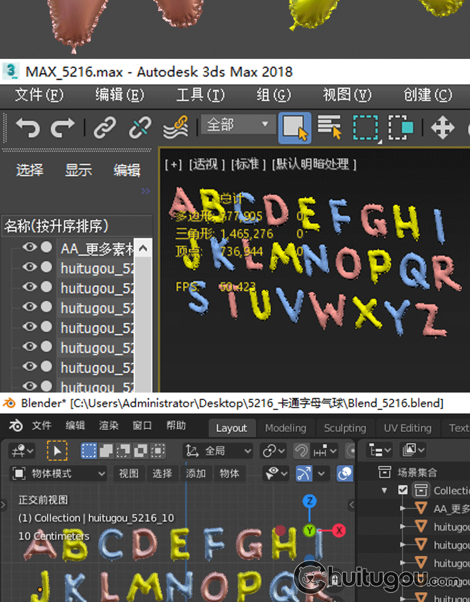This screenshot has height=602, width=470.
Task: Activate the Select Object tool
Action: point(294,127)
